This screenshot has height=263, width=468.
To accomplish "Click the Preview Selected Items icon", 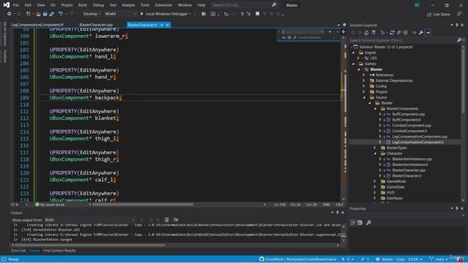I will click(x=428, y=33).
